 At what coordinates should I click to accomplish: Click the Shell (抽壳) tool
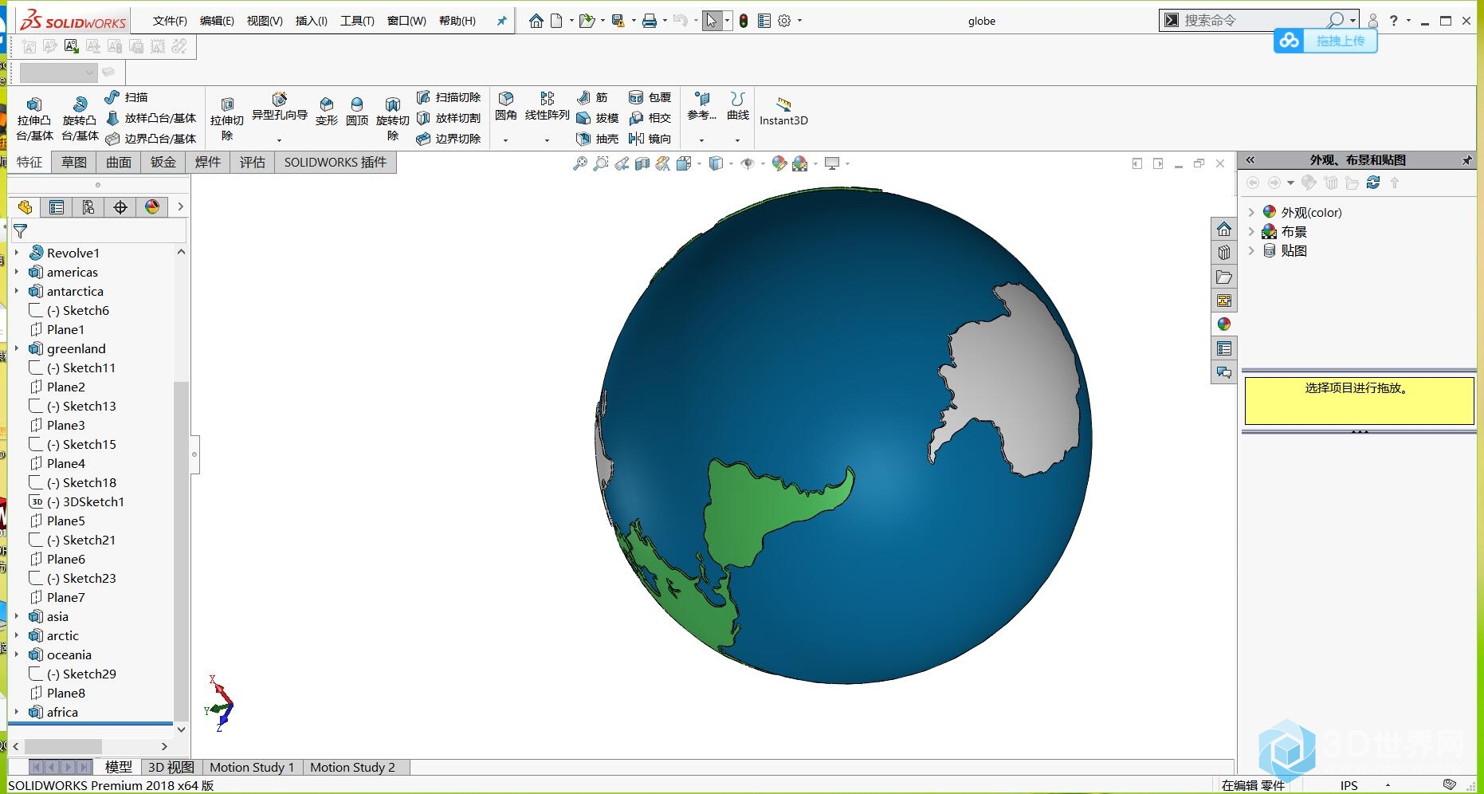(x=597, y=139)
